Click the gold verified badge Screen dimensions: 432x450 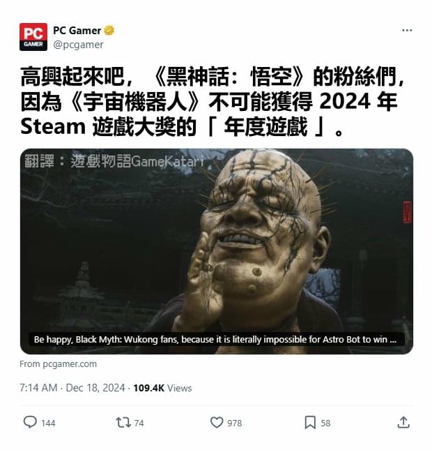(109, 31)
